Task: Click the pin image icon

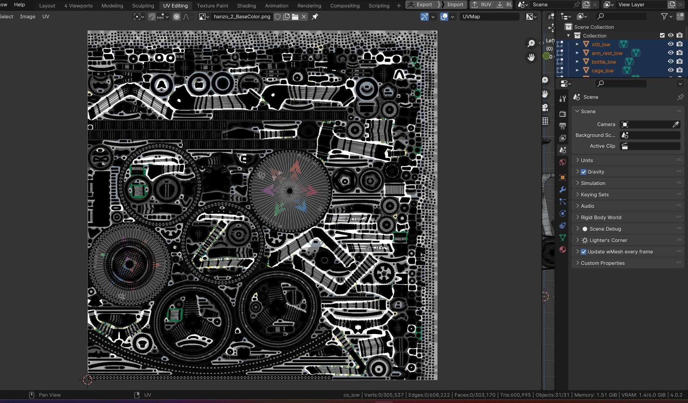Action: [315, 17]
